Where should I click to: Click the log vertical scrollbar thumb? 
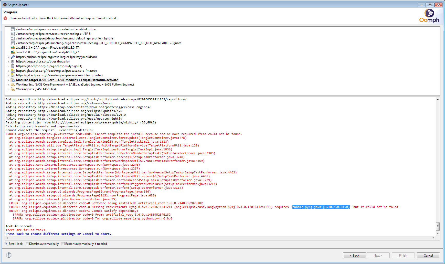(438, 226)
